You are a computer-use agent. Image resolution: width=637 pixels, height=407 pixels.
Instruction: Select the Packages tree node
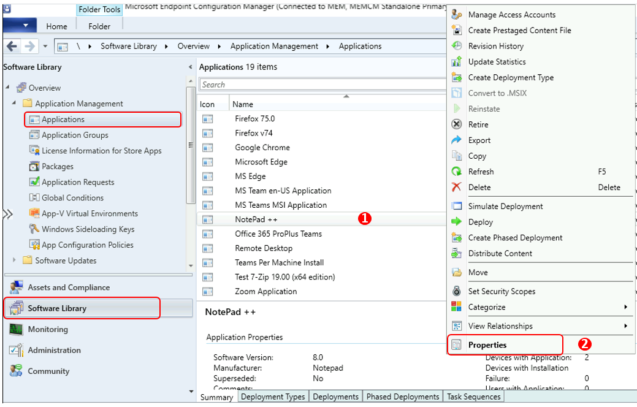click(57, 167)
